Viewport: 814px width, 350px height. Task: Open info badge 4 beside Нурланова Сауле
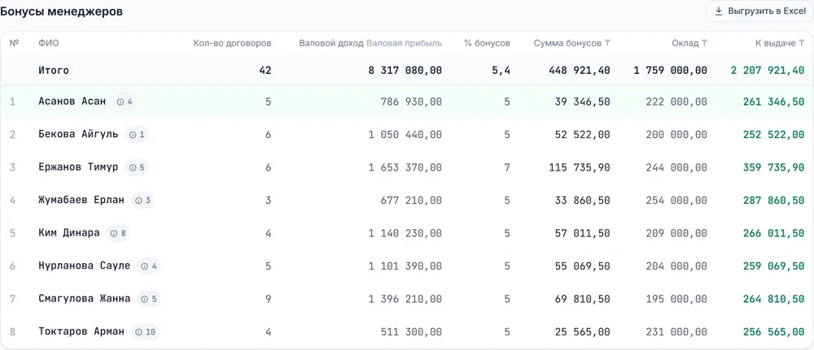[x=149, y=266]
